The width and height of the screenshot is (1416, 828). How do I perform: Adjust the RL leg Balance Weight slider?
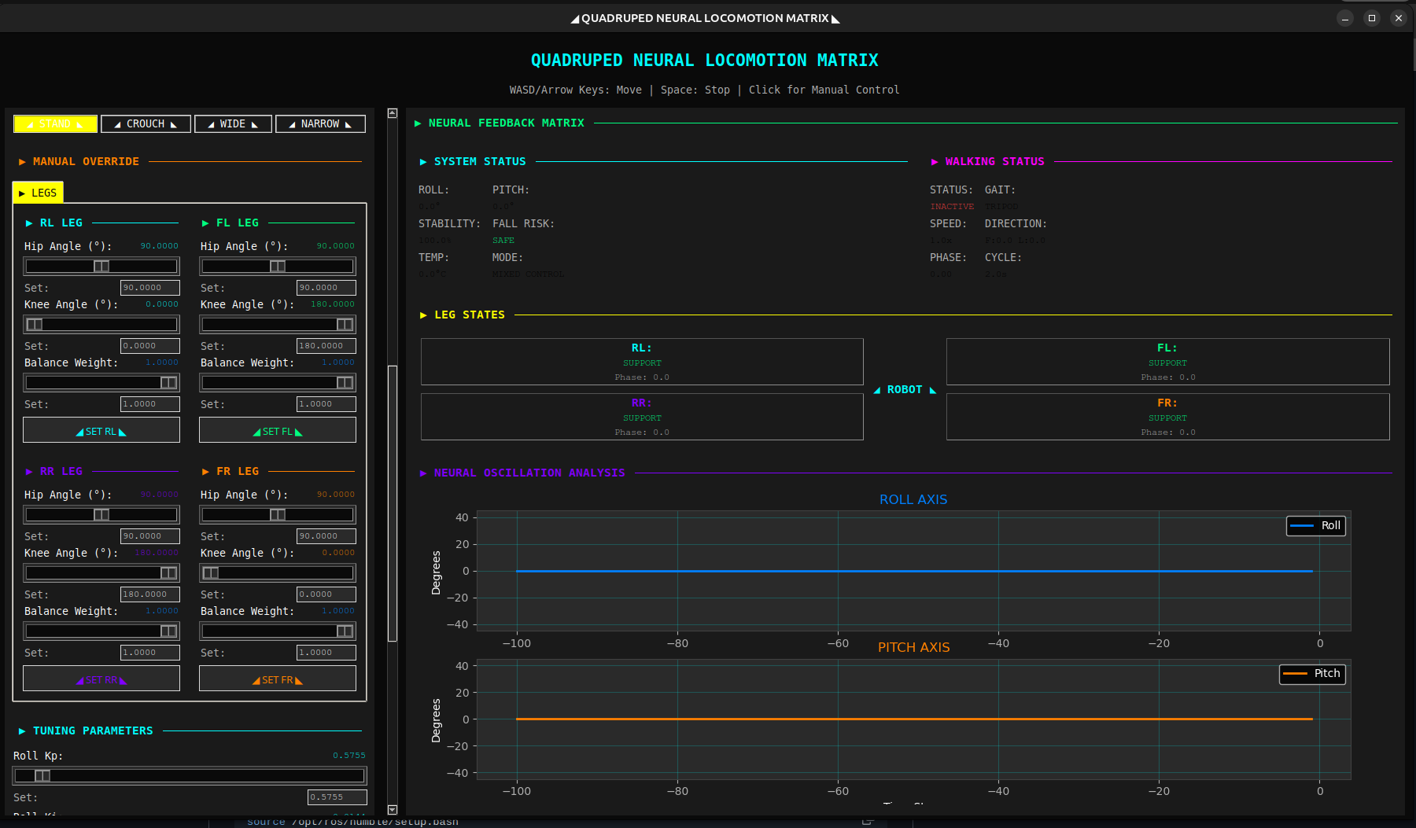tap(101, 382)
